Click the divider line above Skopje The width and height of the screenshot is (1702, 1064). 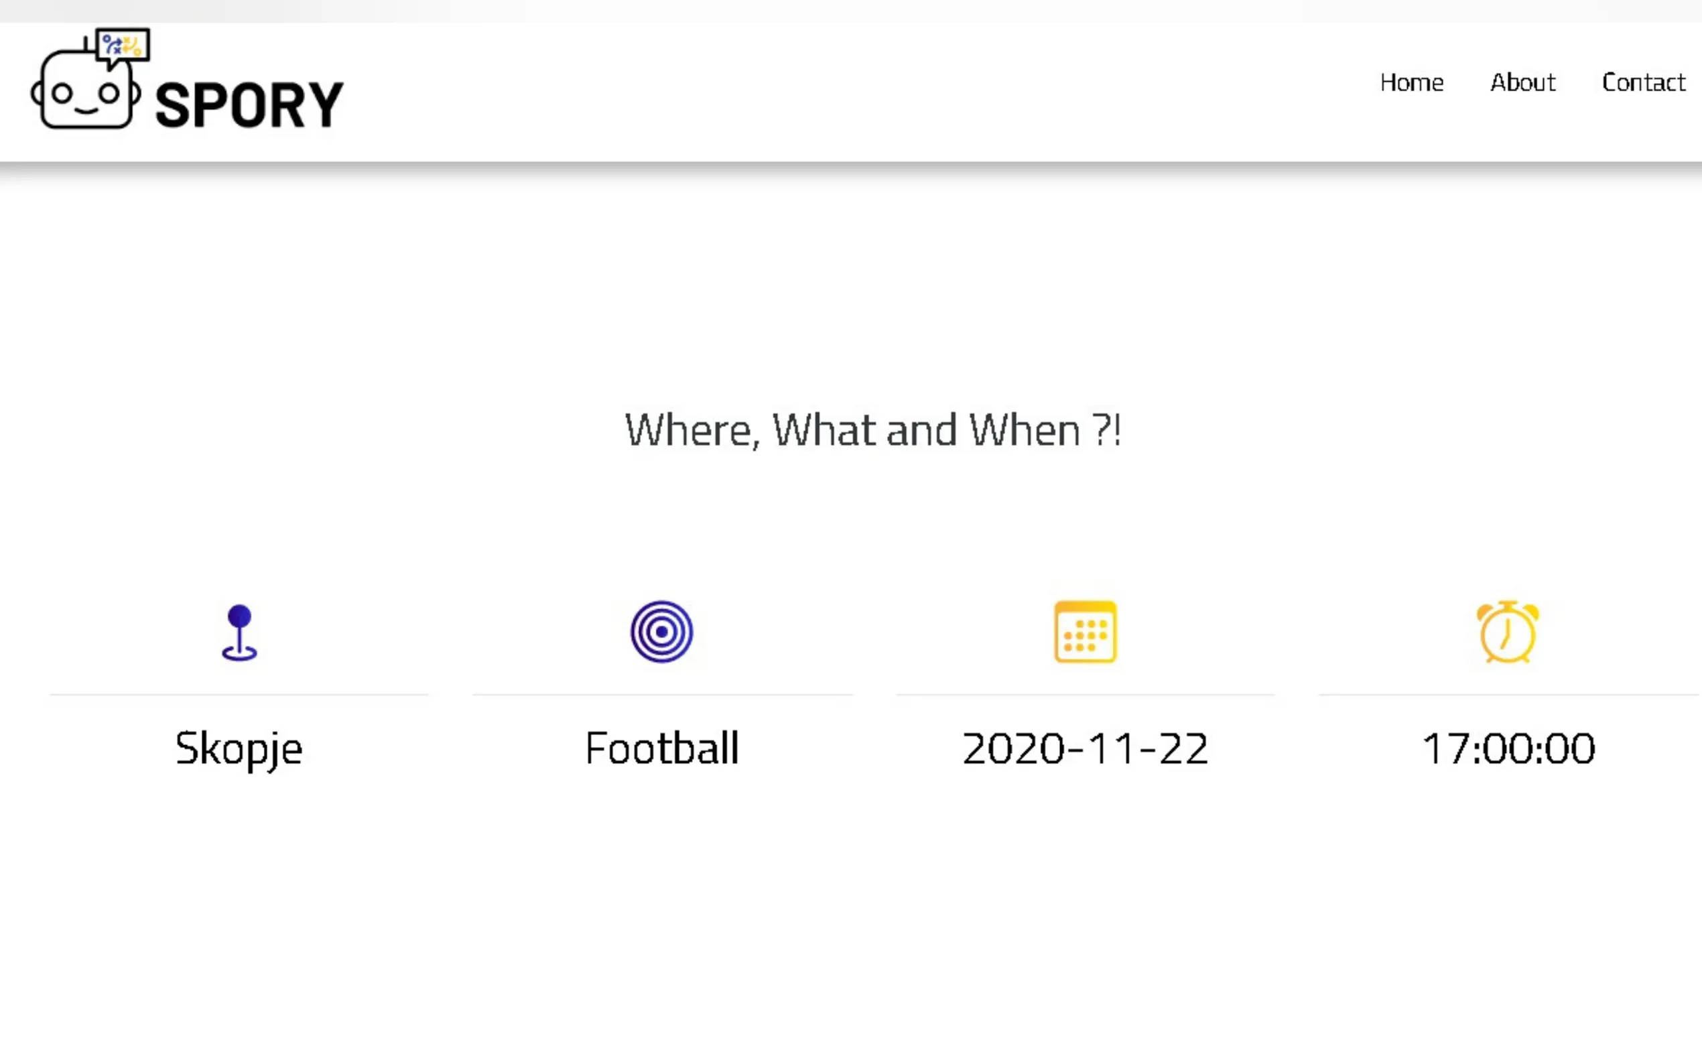coord(239,695)
